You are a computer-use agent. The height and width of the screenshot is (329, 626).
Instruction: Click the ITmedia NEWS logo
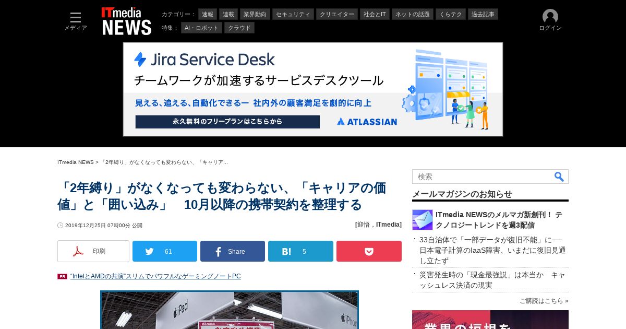pyautogui.click(x=127, y=21)
